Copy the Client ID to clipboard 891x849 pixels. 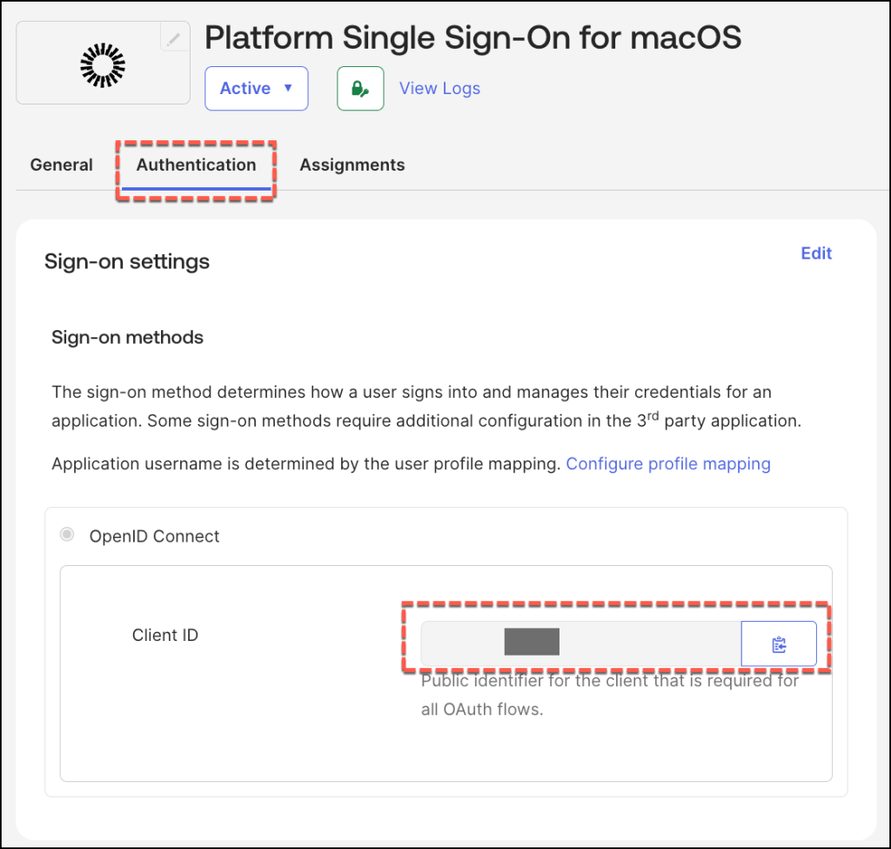coord(778,644)
